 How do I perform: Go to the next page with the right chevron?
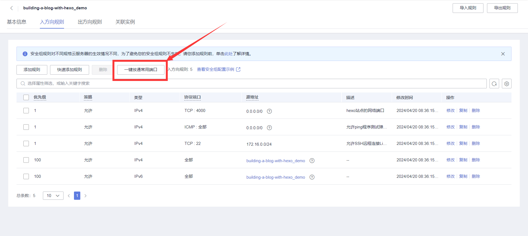coord(86,196)
